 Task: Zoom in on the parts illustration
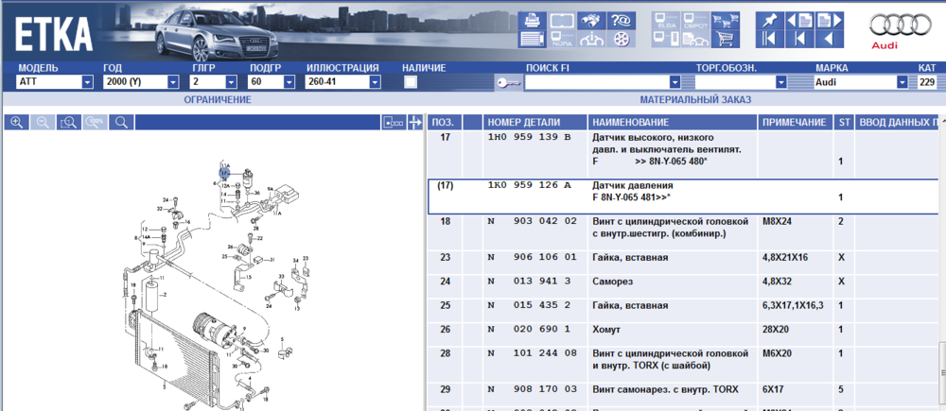16,123
